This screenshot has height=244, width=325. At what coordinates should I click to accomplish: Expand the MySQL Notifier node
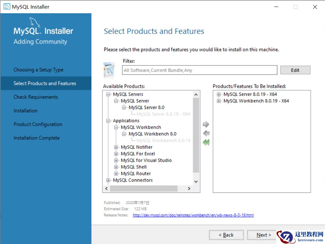[x=116, y=147]
